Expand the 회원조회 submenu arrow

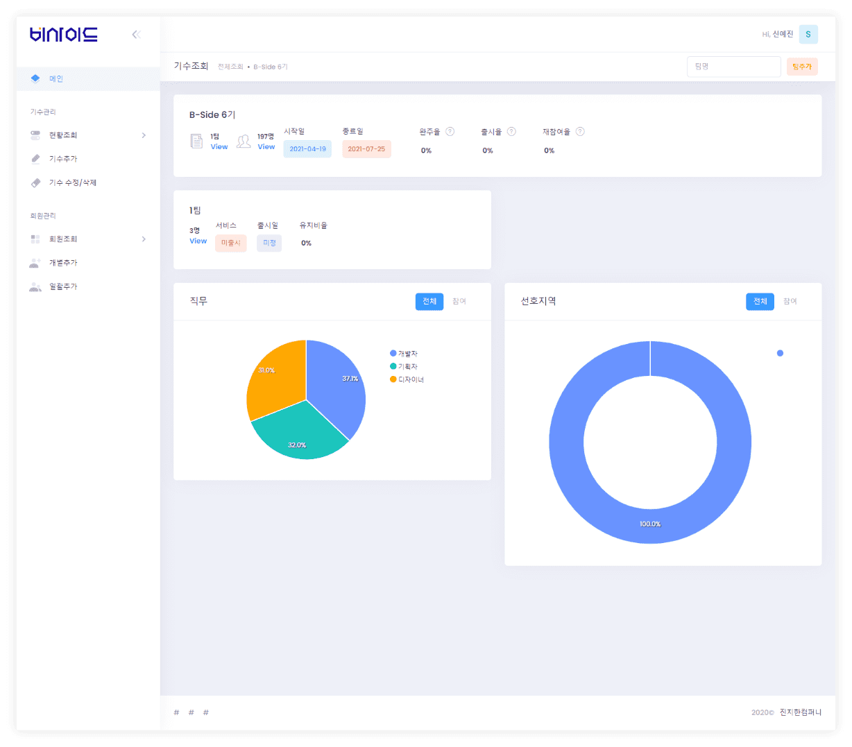pyautogui.click(x=144, y=239)
